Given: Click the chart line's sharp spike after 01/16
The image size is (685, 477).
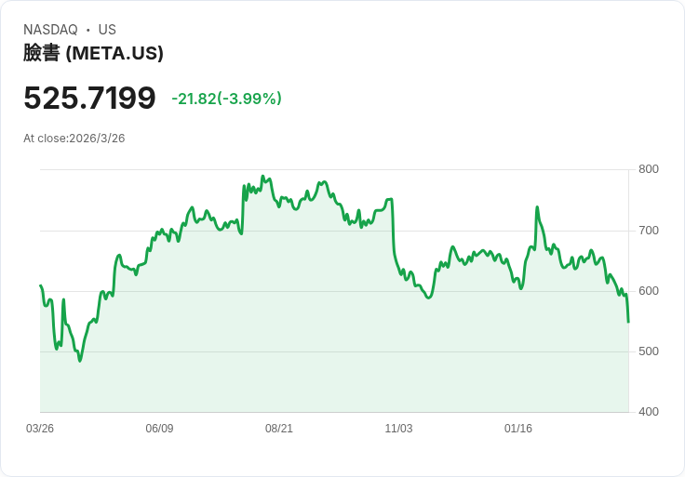Looking at the screenshot, I should click(x=537, y=207).
